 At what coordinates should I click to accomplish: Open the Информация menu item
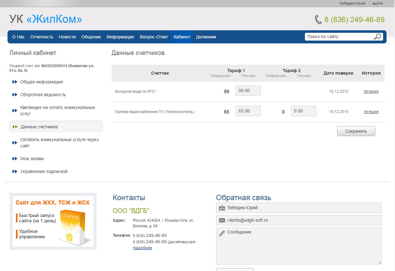(x=120, y=37)
